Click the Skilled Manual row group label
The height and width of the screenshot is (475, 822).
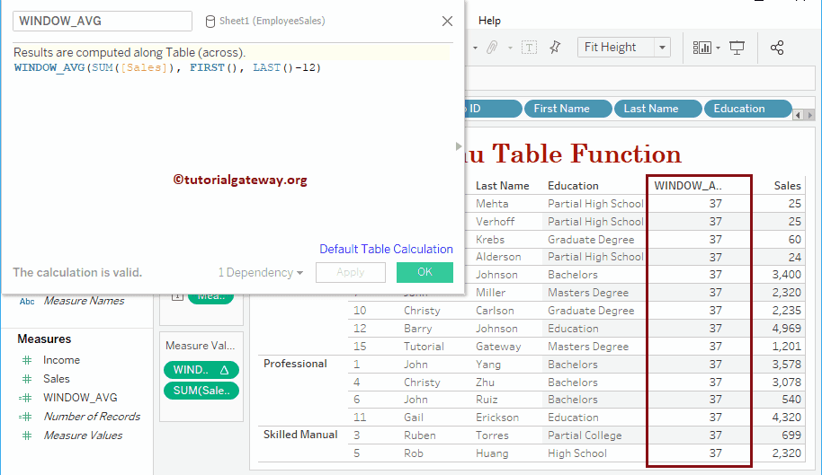coord(300,435)
